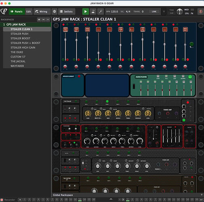
Task: Select THE JACKAL variation
Action: tap(27, 61)
